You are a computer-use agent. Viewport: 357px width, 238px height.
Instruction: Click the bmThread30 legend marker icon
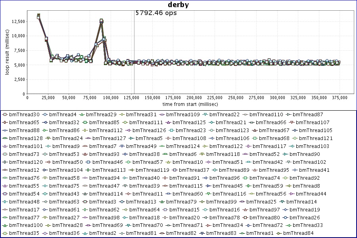point(5,115)
